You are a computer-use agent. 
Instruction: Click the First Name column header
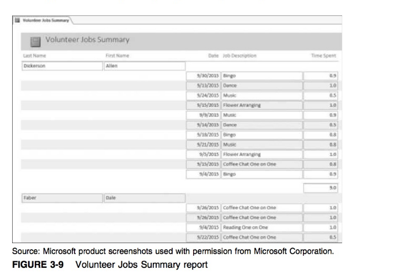(116, 56)
